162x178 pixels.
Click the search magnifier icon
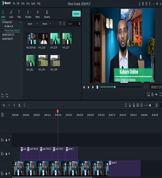(79, 24)
